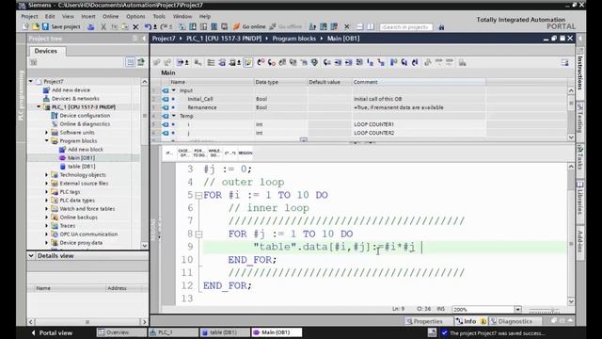
Task: Collapse the Project7 tree node
Action: (x=31, y=82)
